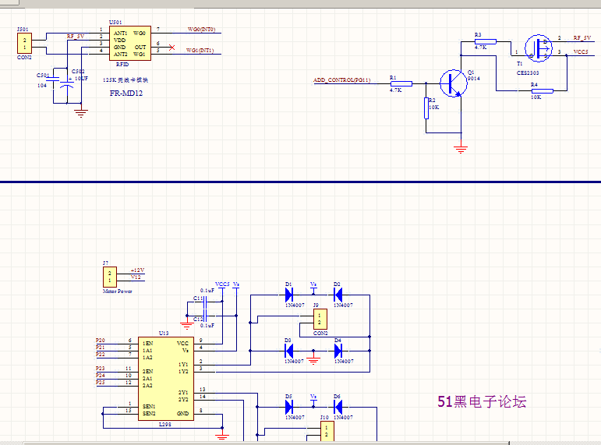Select polarized capacitor C502 10UF
This screenshot has width=601, height=445.
(x=67, y=85)
